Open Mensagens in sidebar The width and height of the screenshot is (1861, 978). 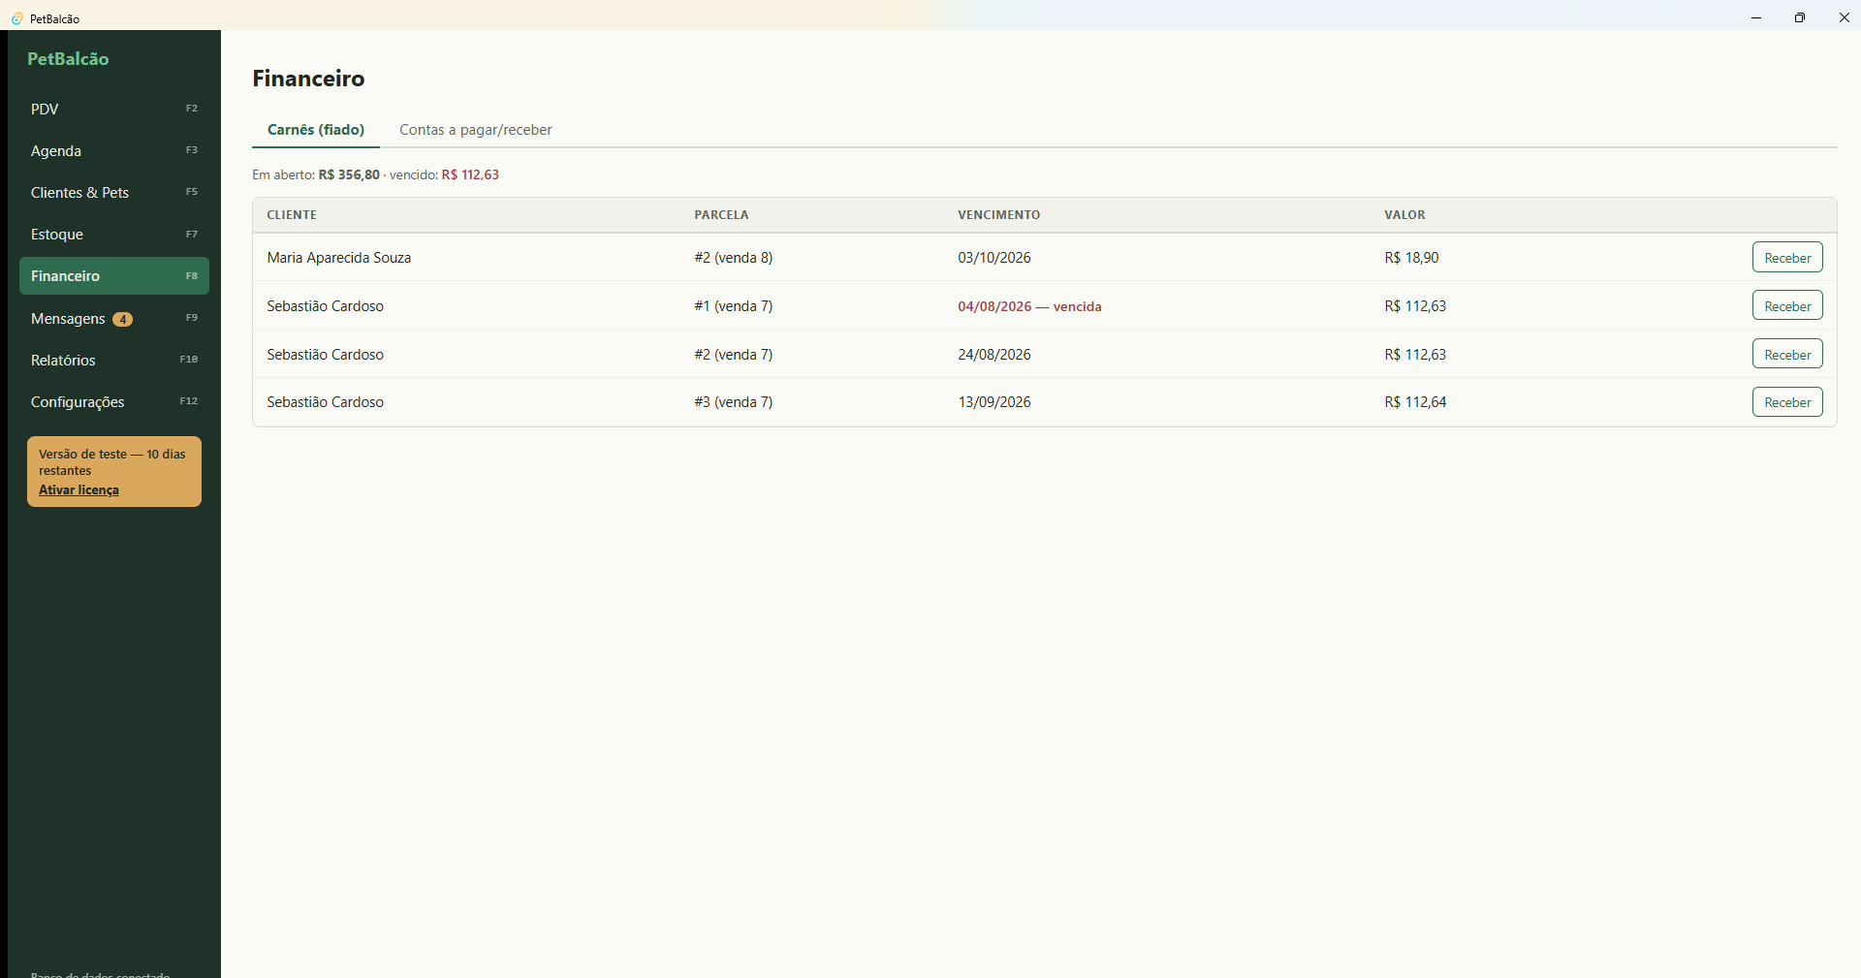114,318
